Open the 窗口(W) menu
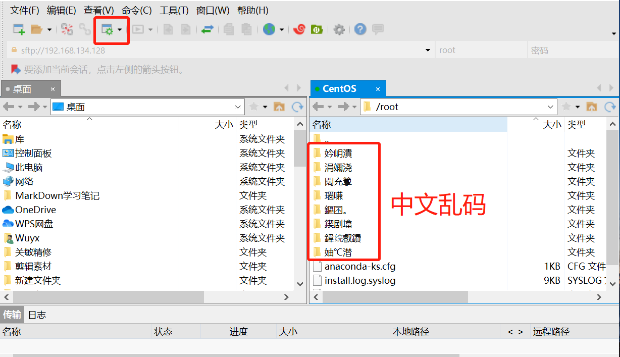This screenshot has width=620, height=357. click(x=213, y=10)
